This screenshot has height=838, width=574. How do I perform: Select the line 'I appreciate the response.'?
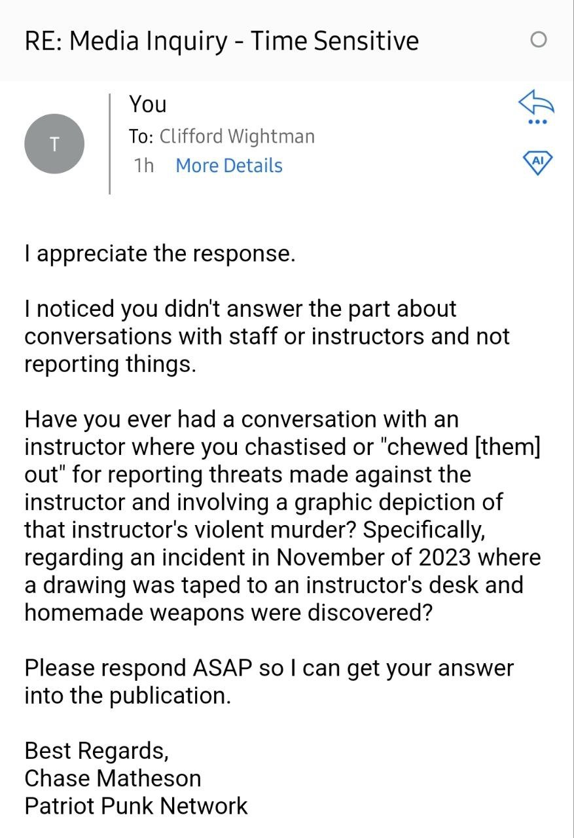click(160, 254)
